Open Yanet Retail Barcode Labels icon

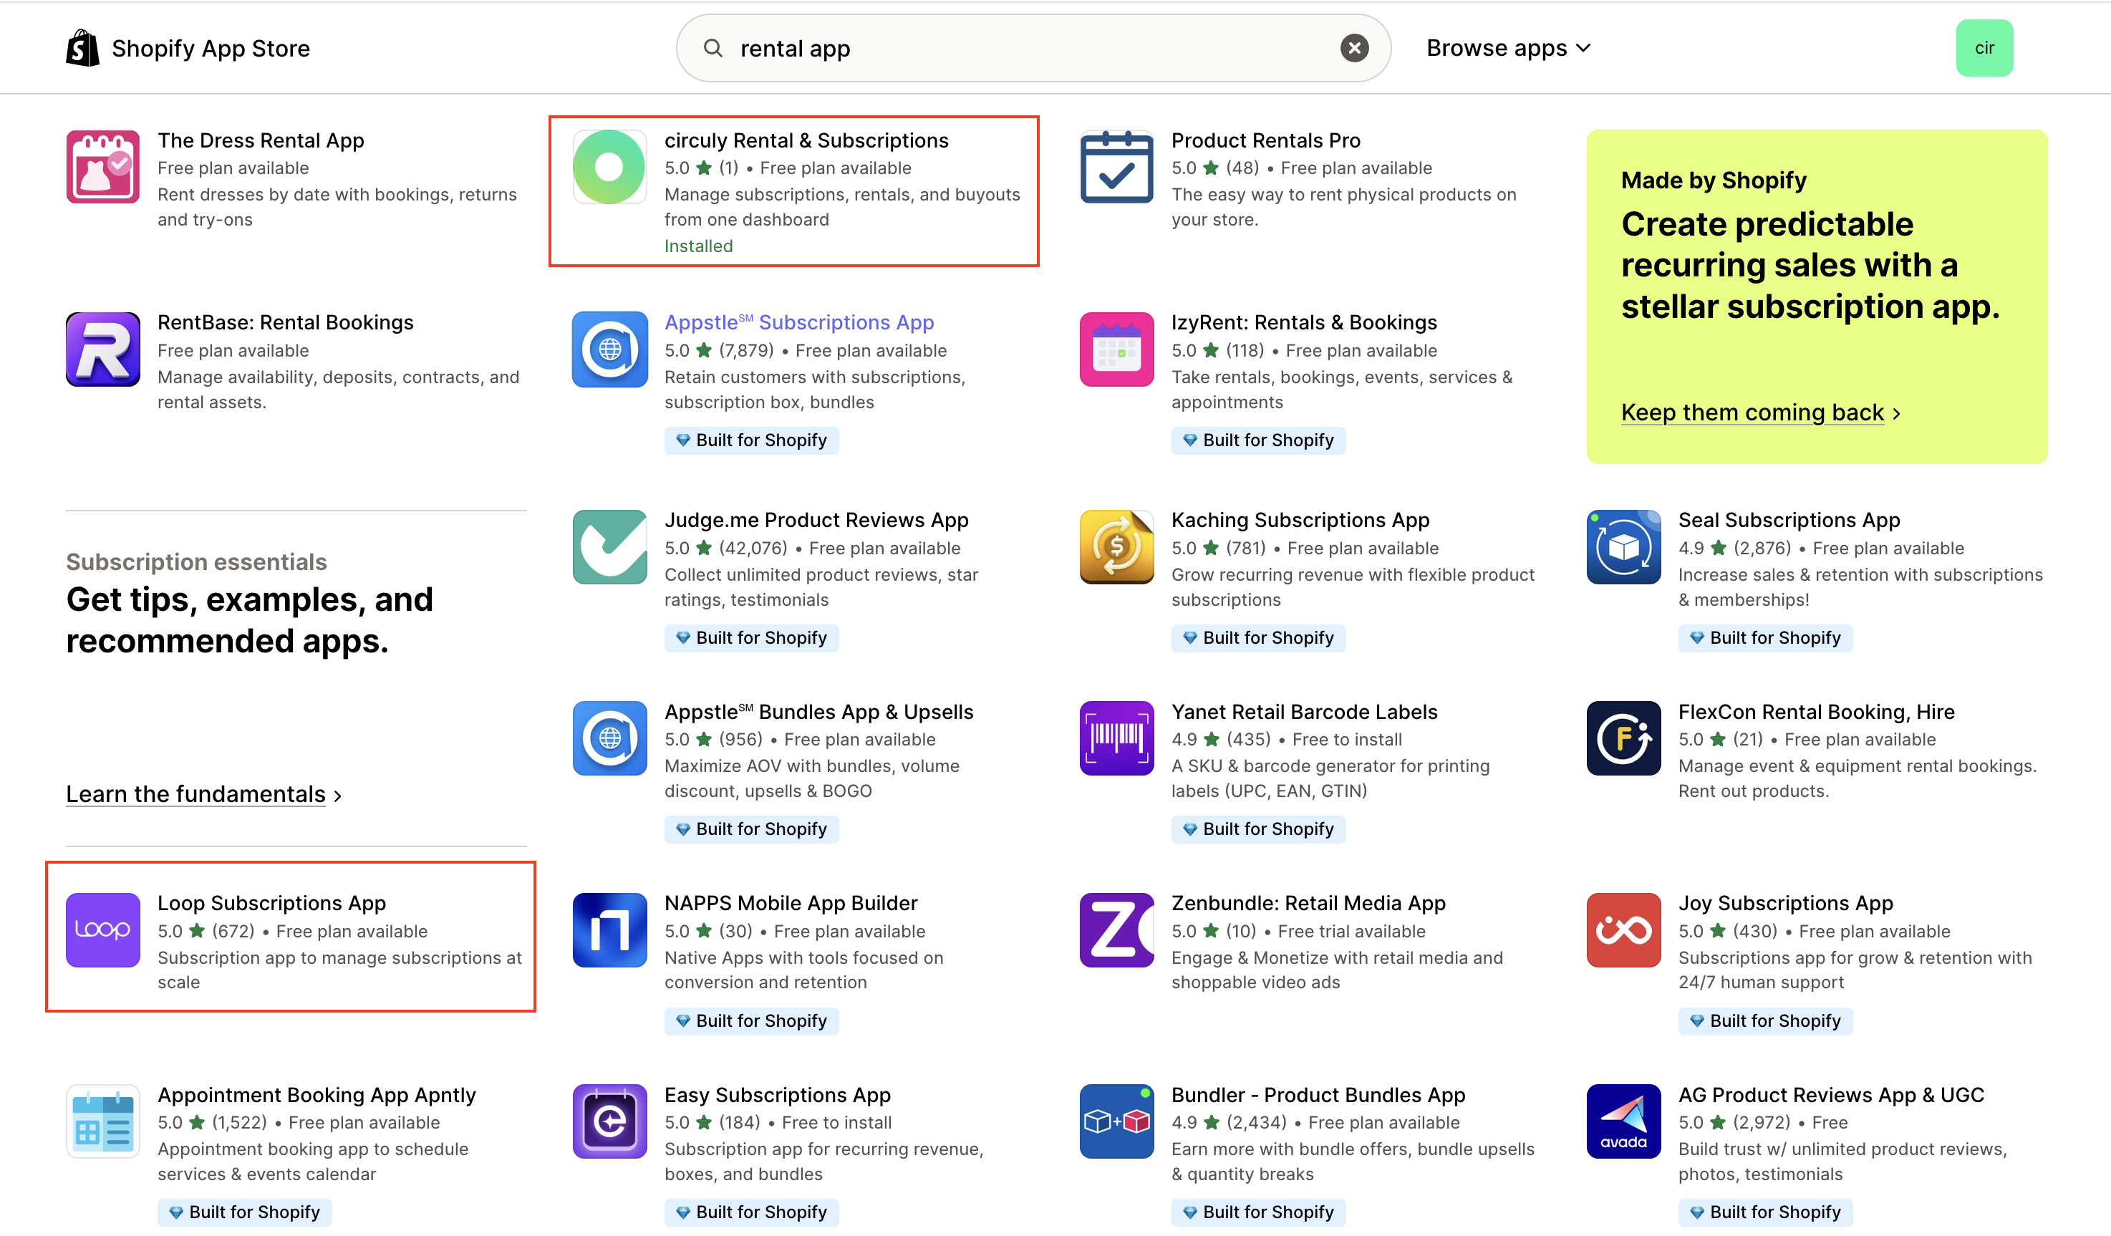1116,738
